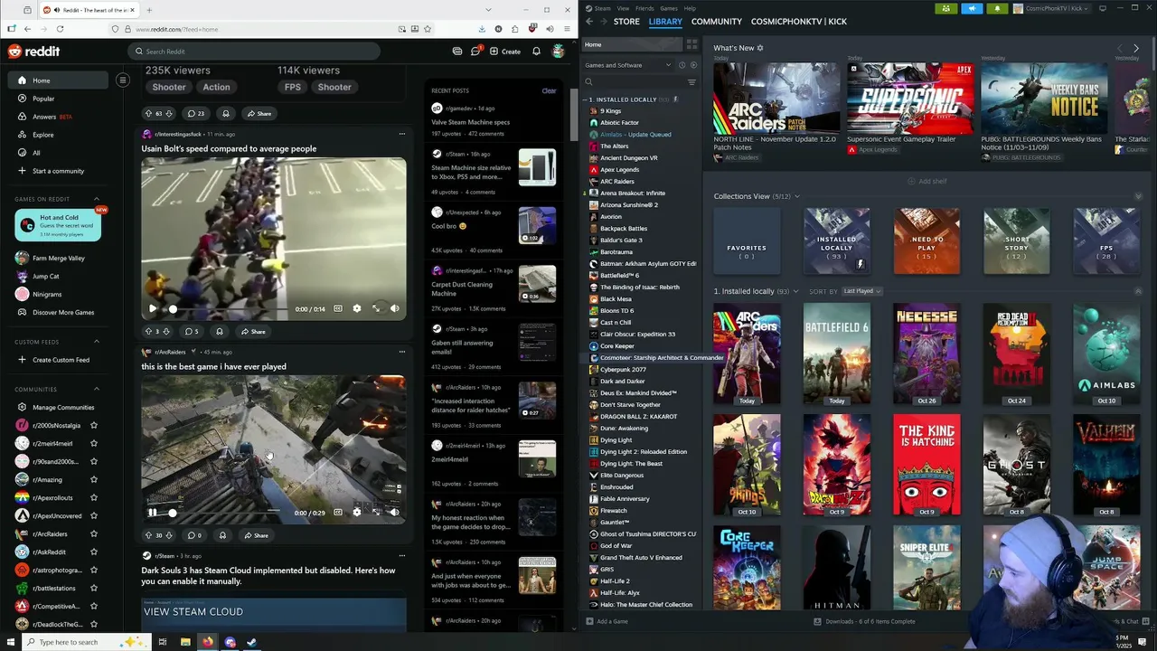Open Steam Friends menu
The image size is (1157, 651).
tap(646, 8)
